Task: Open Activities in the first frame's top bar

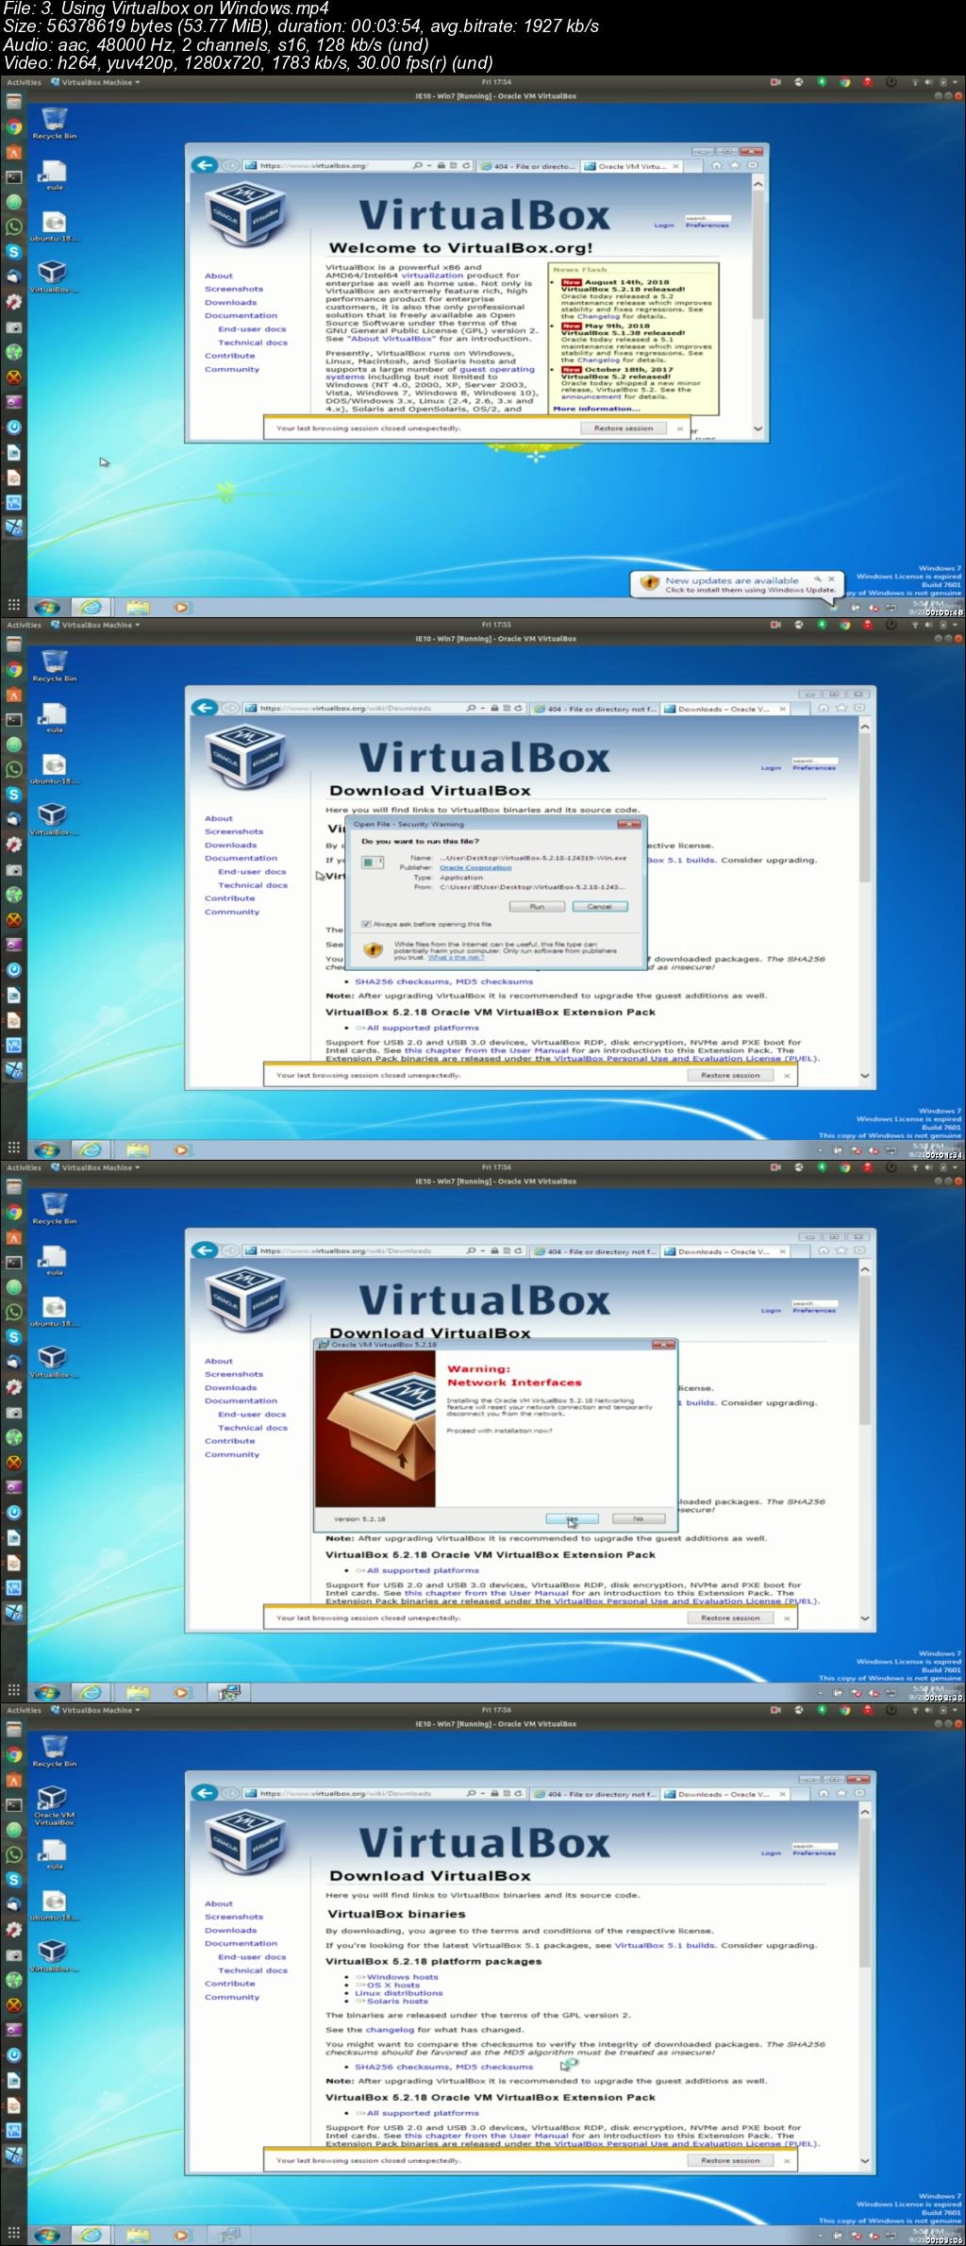Action: 24,82
